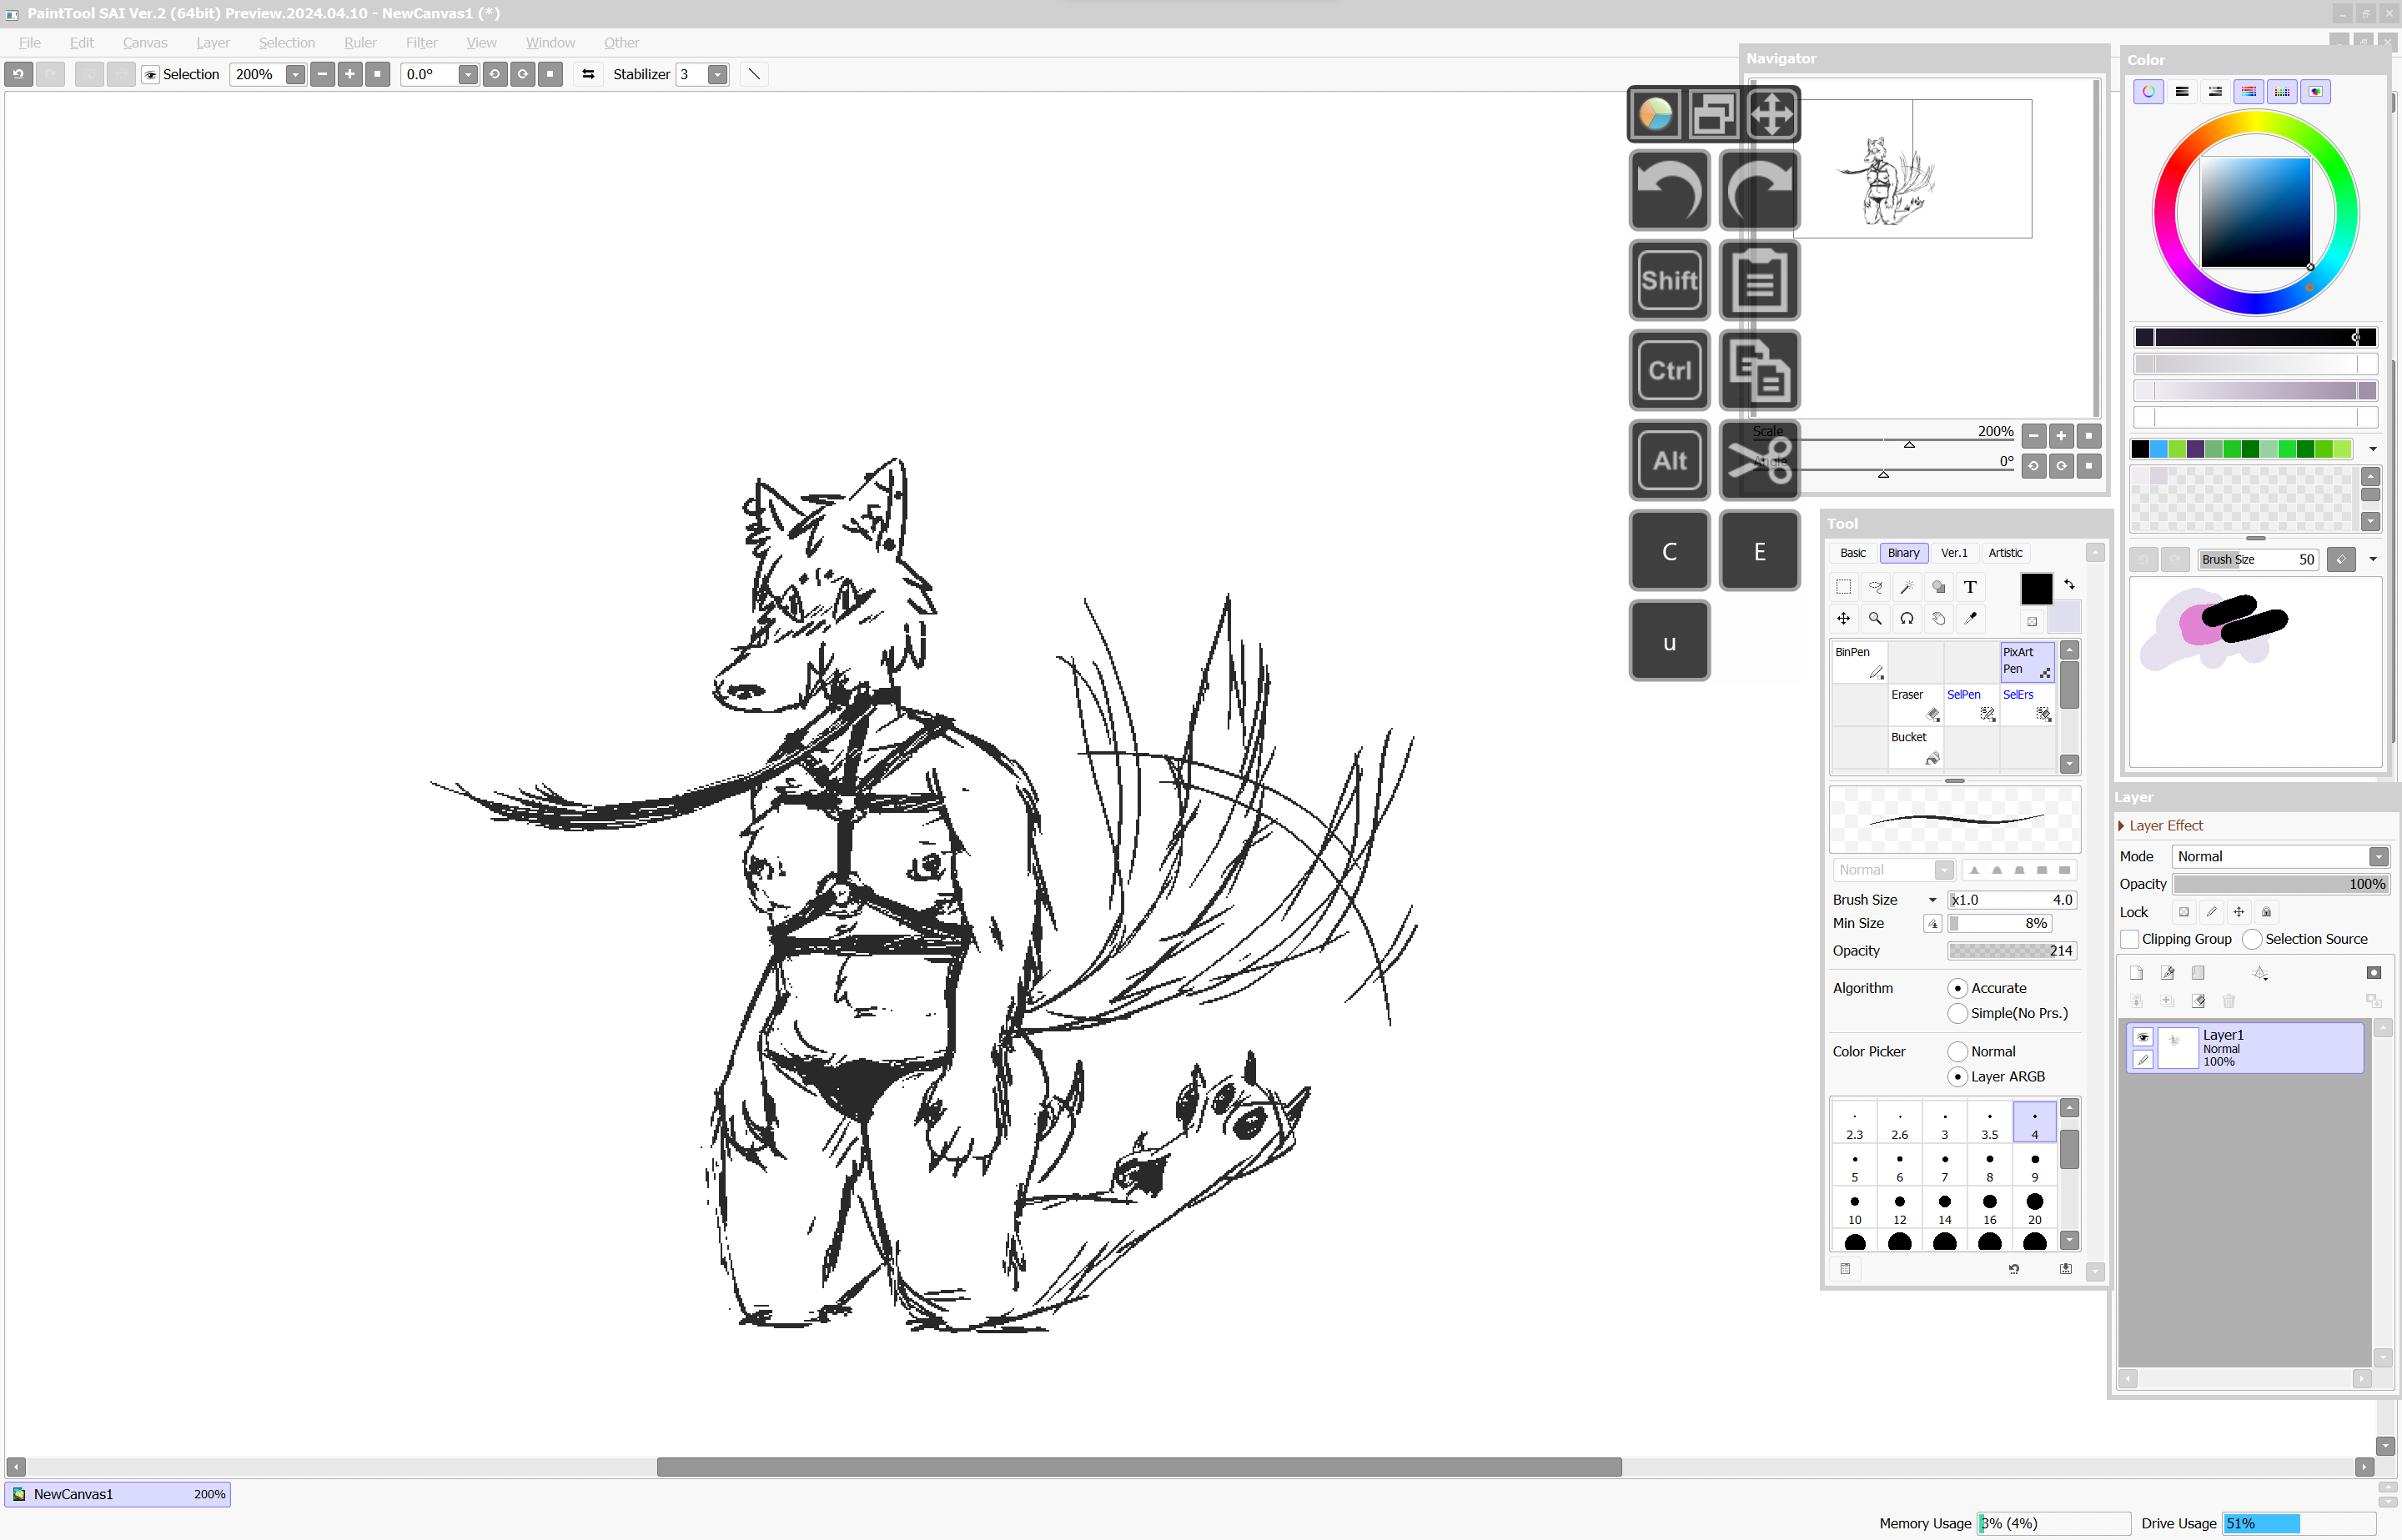Screen dimensions: 2402x1540
Task: Choose the SelErs brush
Action: [2027, 705]
